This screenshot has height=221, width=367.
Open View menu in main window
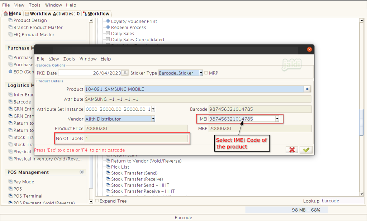[x=19, y=5]
